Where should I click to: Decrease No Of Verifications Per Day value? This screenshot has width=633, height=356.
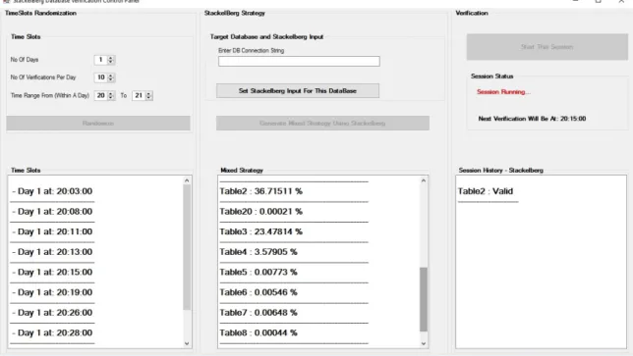coord(111,79)
